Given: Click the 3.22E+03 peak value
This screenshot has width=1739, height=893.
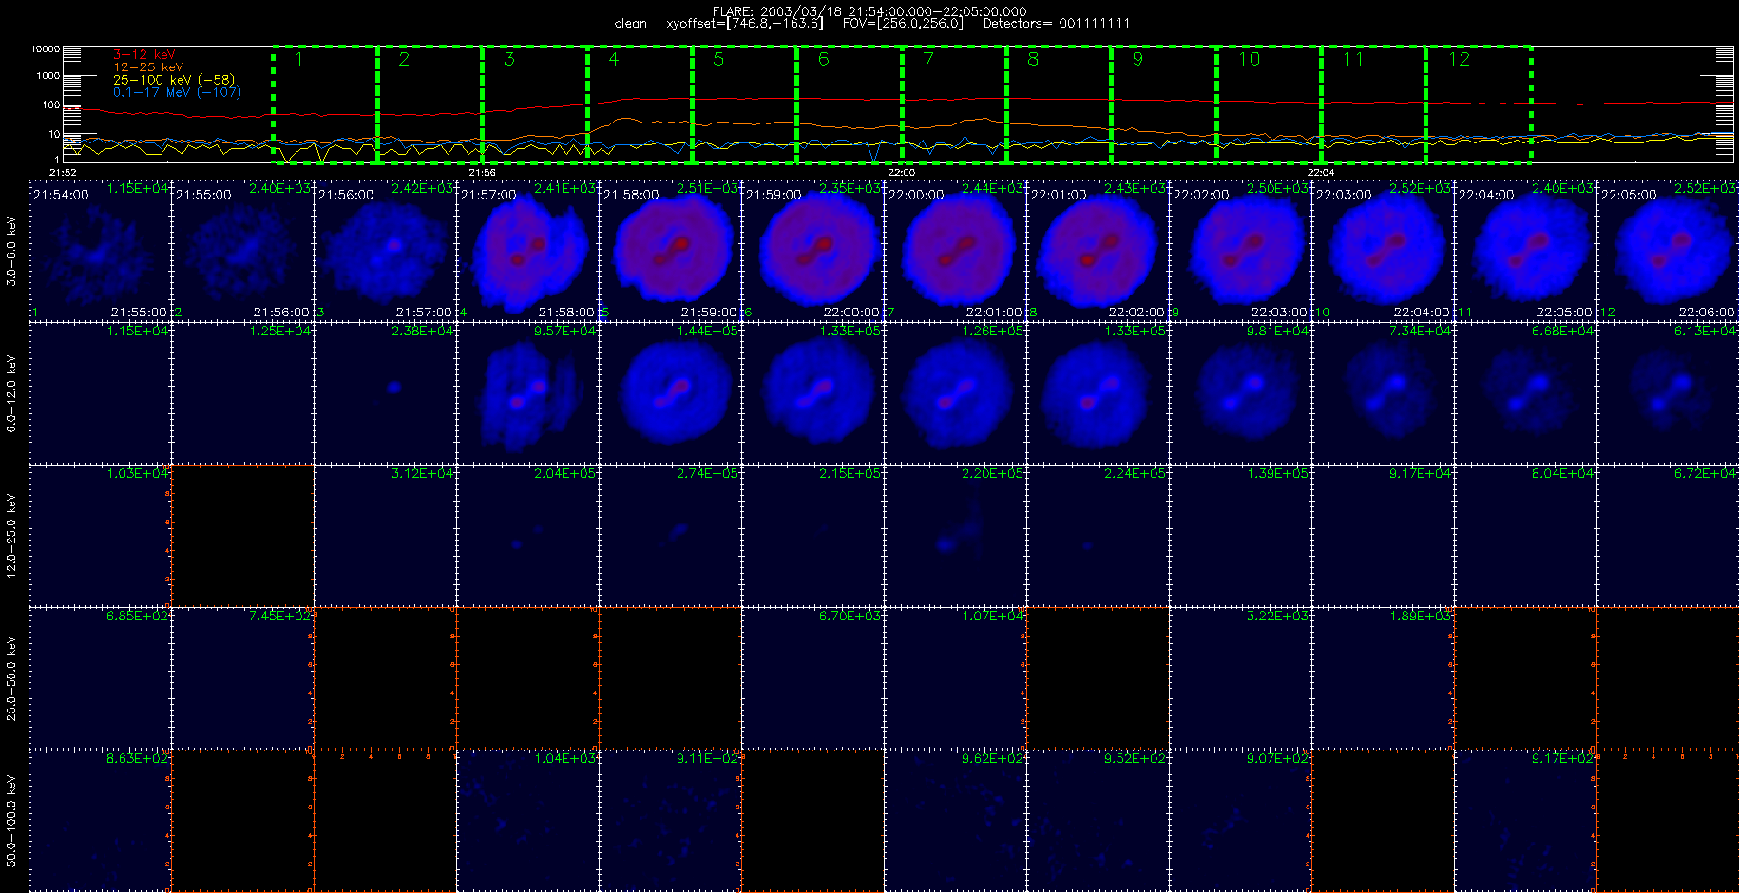Looking at the screenshot, I should [1278, 617].
